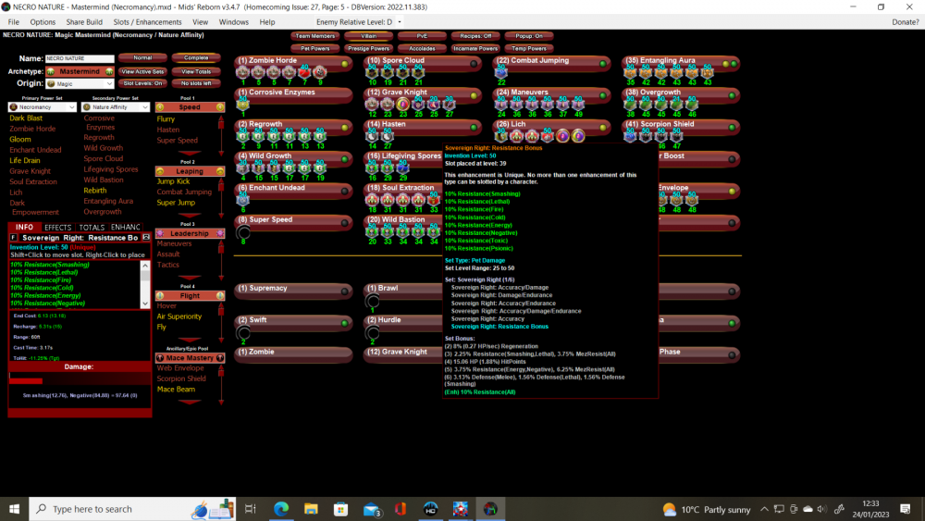
Task: Select Spore Cloud's slot placed at level 10
Action: [x=372, y=72]
